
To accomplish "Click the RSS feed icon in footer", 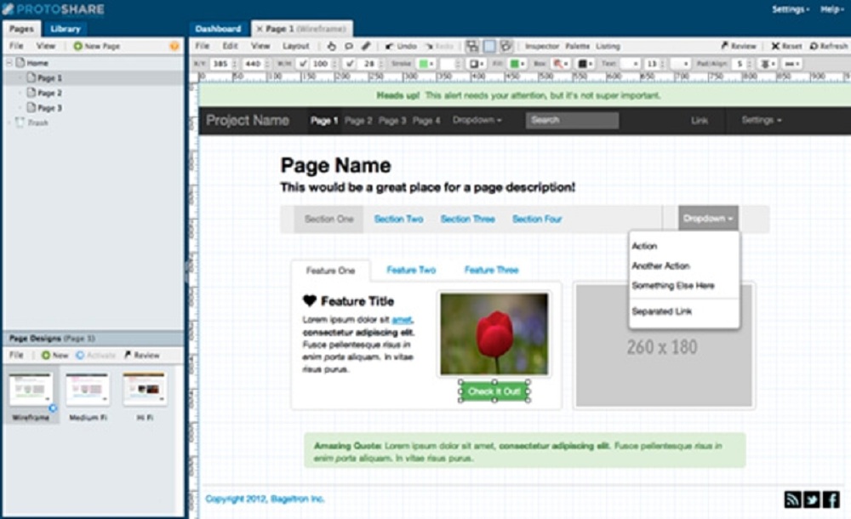I will 792,499.
